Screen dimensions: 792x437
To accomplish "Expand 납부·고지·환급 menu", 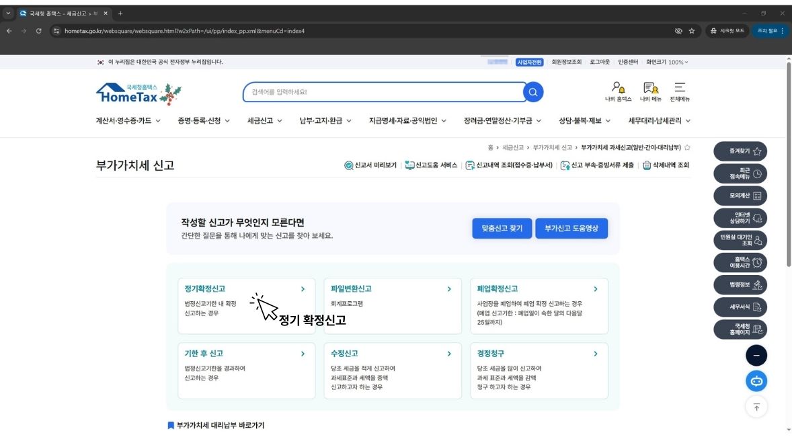I will click(325, 121).
